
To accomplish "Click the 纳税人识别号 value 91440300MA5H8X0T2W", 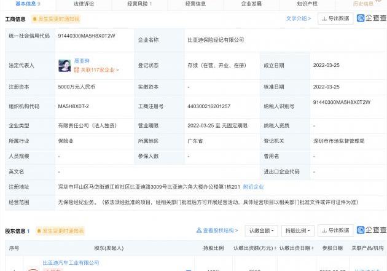I will coord(342,103).
